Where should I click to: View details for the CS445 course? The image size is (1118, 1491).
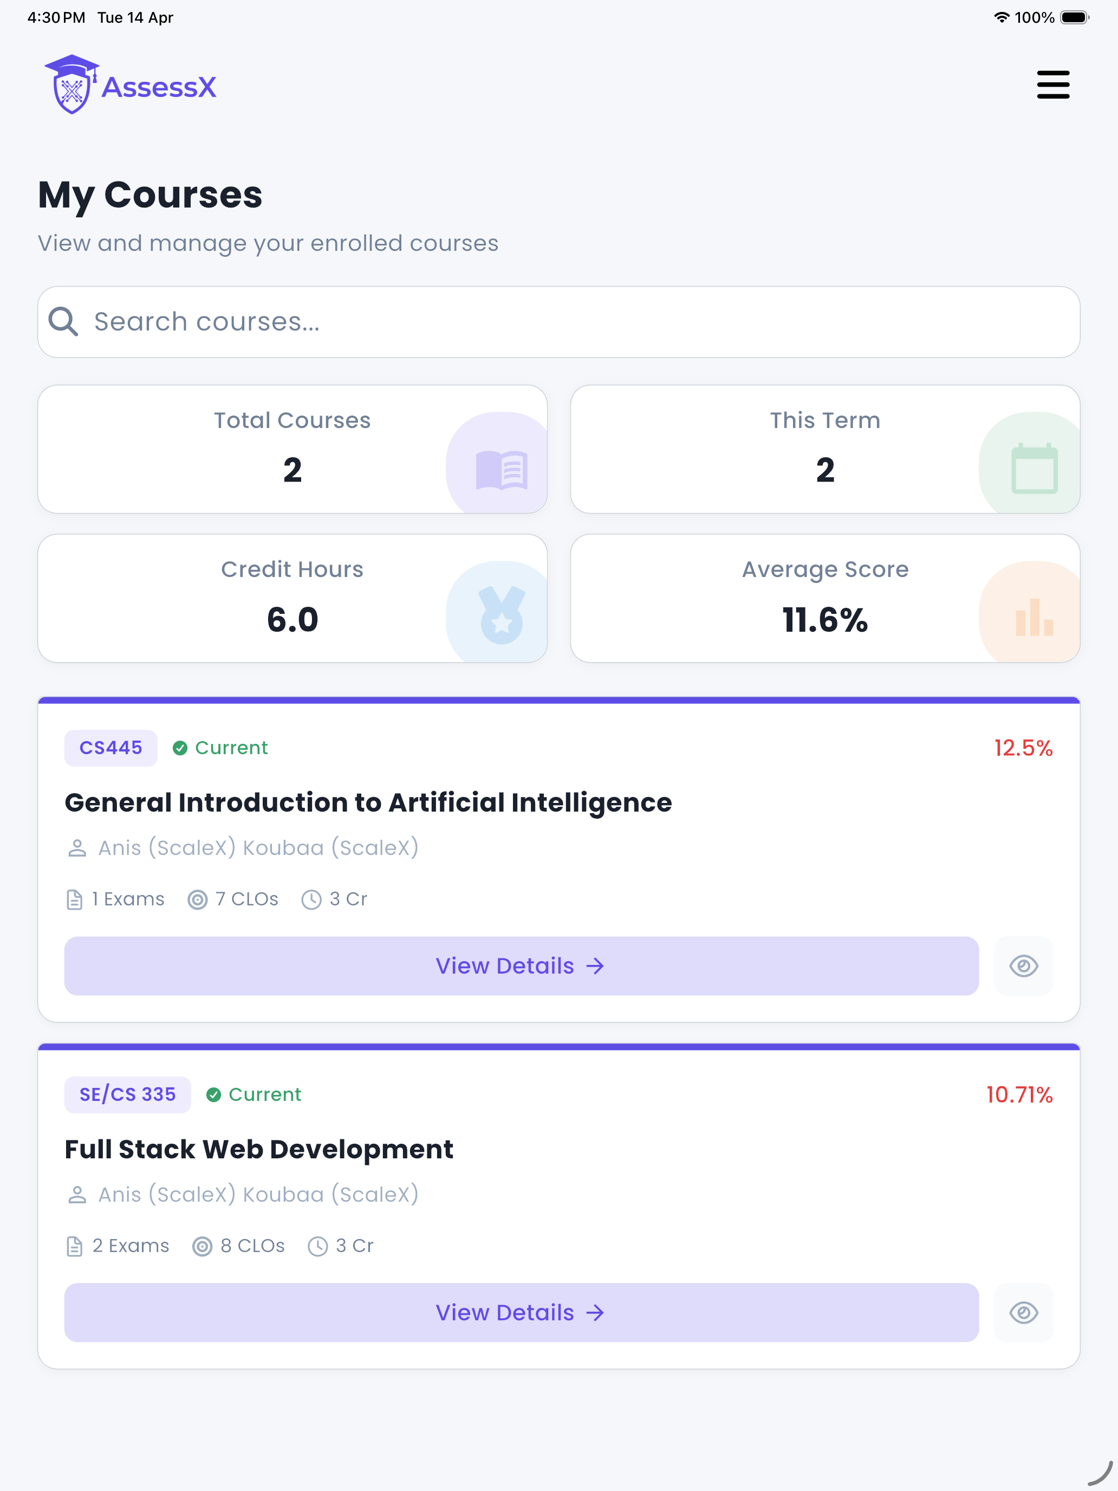tap(521, 965)
